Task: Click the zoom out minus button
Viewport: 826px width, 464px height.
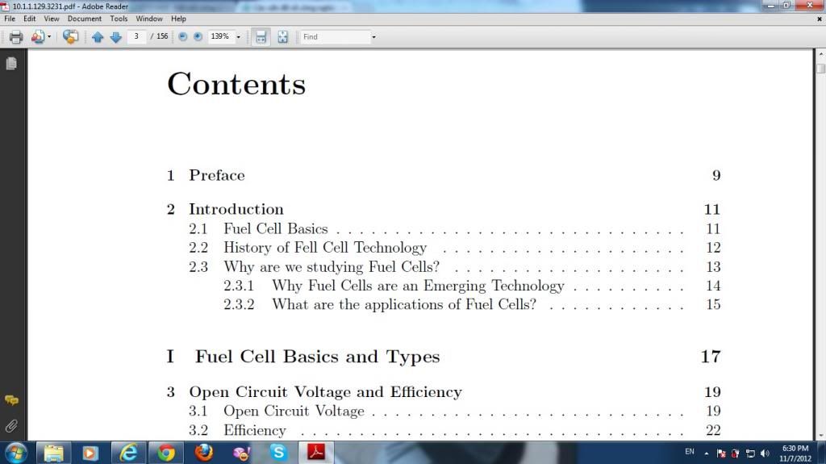Action: point(182,37)
